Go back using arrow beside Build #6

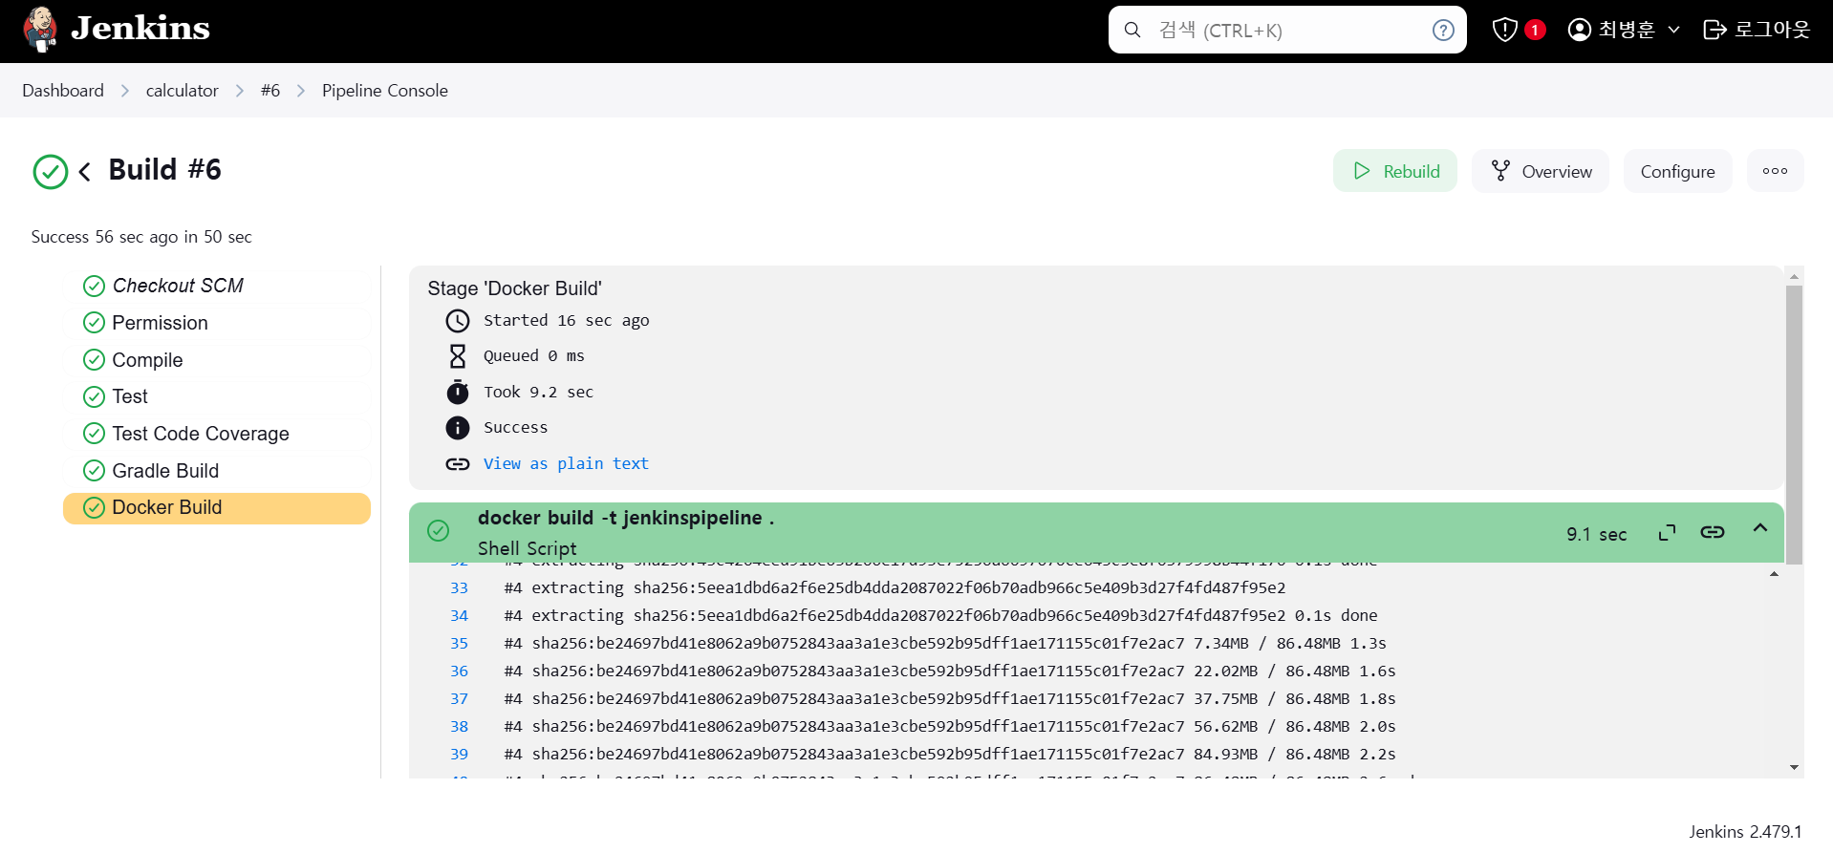pos(85,172)
